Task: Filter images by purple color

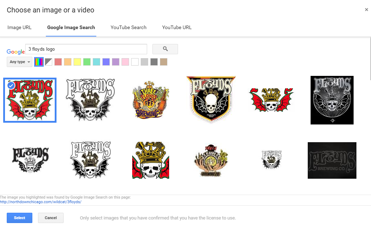Action: (115, 62)
